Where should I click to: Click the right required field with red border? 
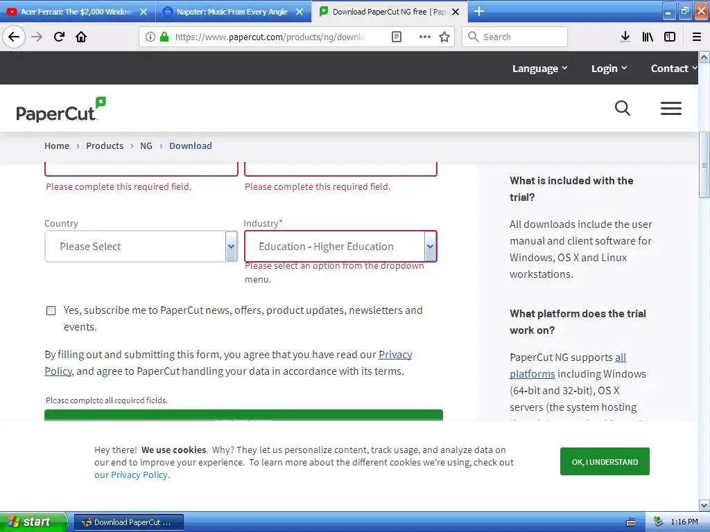coord(340,169)
